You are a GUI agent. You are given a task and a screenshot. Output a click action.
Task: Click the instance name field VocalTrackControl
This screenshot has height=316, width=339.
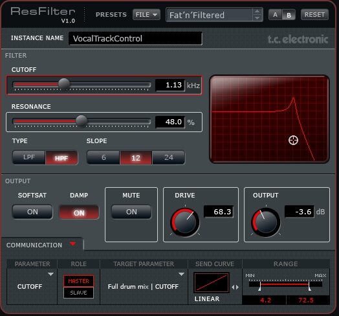[135, 38]
